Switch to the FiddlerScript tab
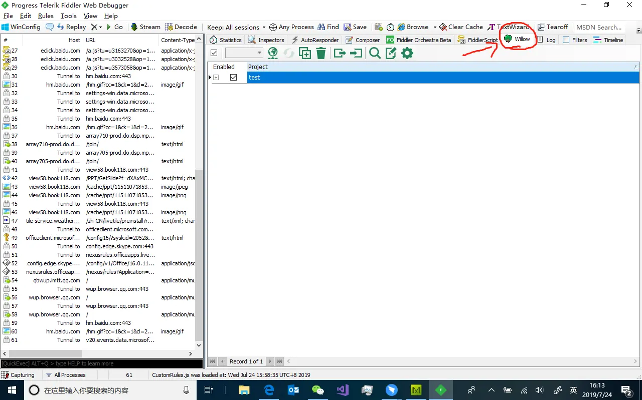 point(478,40)
